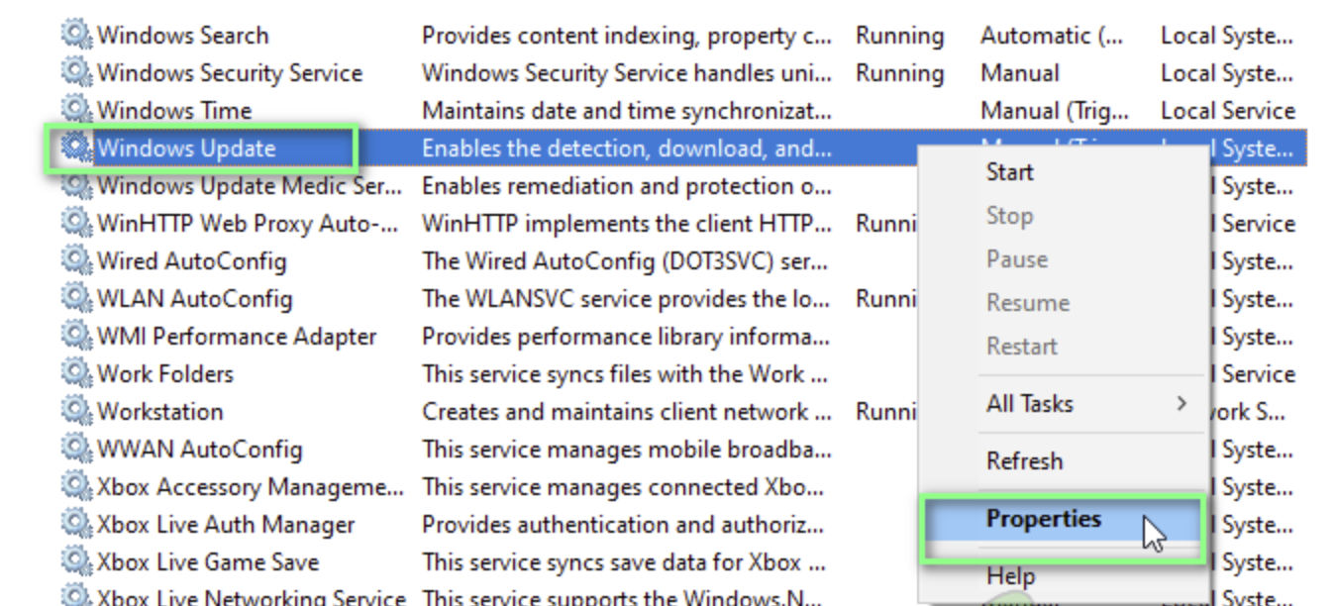Viewport: 1337px width, 606px height.
Task: Select the Windows Search service name
Action: click(182, 36)
